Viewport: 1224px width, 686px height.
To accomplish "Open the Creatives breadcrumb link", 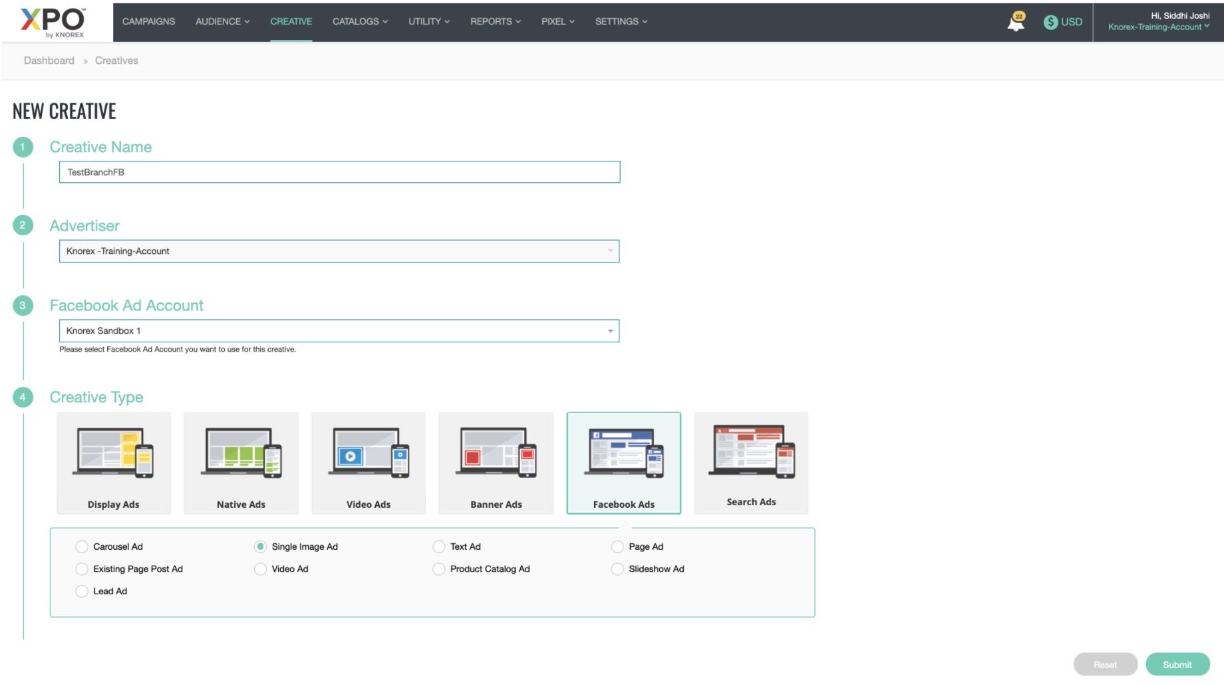I will tap(116, 60).
